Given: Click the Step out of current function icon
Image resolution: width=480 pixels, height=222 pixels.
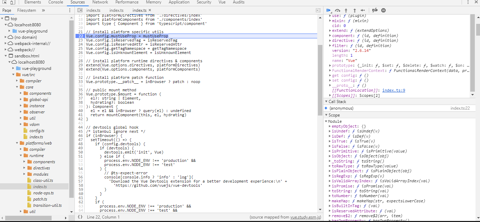Looking at the screenshot, I should [x=354, y=10].
